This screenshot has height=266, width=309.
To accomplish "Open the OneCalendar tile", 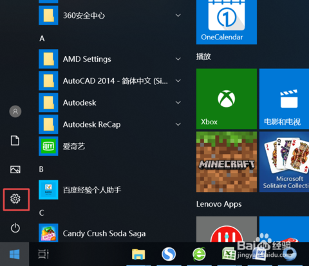I will (227, 21).
